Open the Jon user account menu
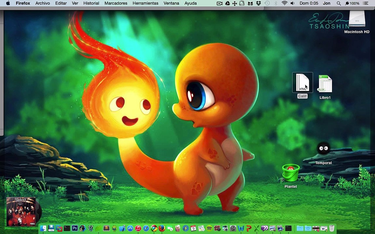This screenshot has width=375, height=234. coord(326,3)
